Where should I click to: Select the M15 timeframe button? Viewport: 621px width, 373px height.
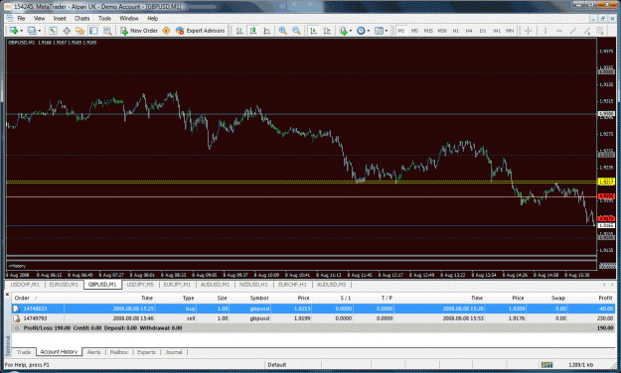point(428,31)
